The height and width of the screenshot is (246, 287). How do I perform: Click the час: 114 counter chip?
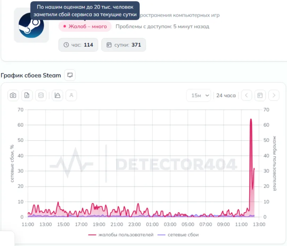coord(78,45)
